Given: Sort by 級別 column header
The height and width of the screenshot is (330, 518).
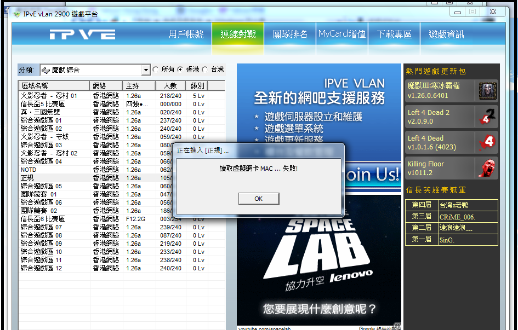Looking at the screenshot, I should [x=197, y=86].
